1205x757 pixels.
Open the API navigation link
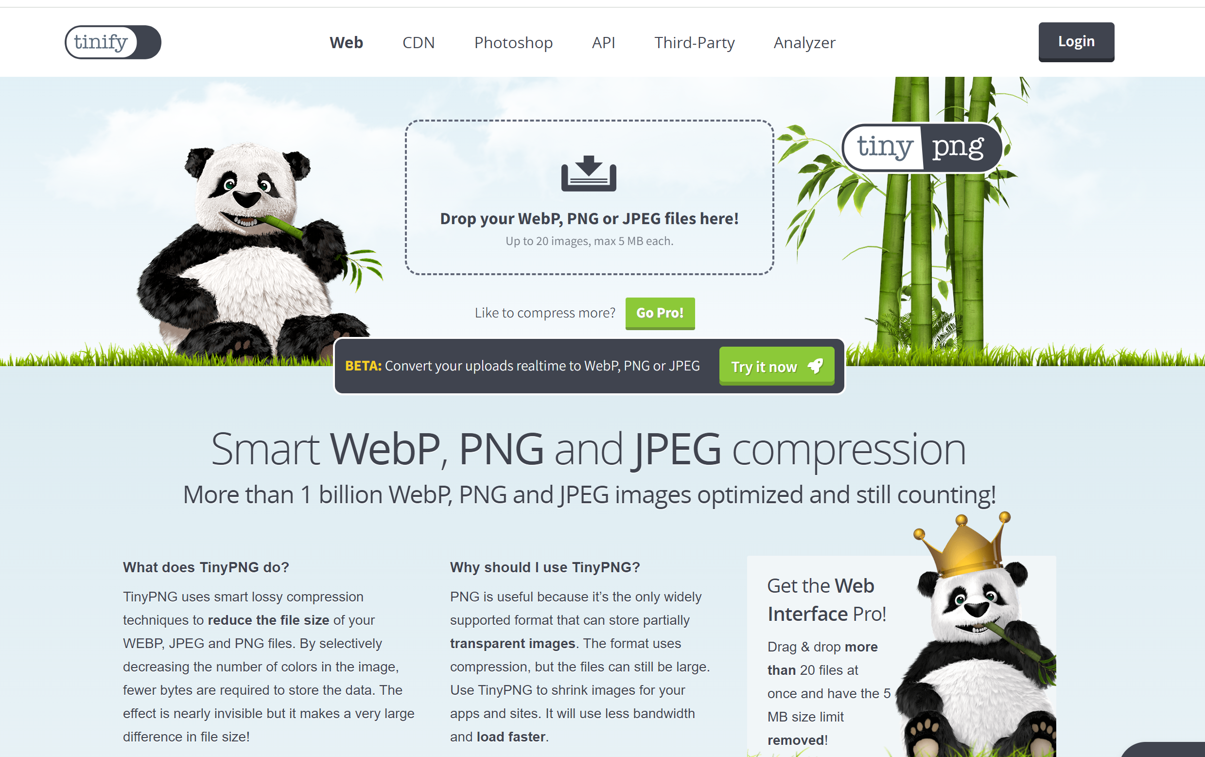tap(604, 43)
